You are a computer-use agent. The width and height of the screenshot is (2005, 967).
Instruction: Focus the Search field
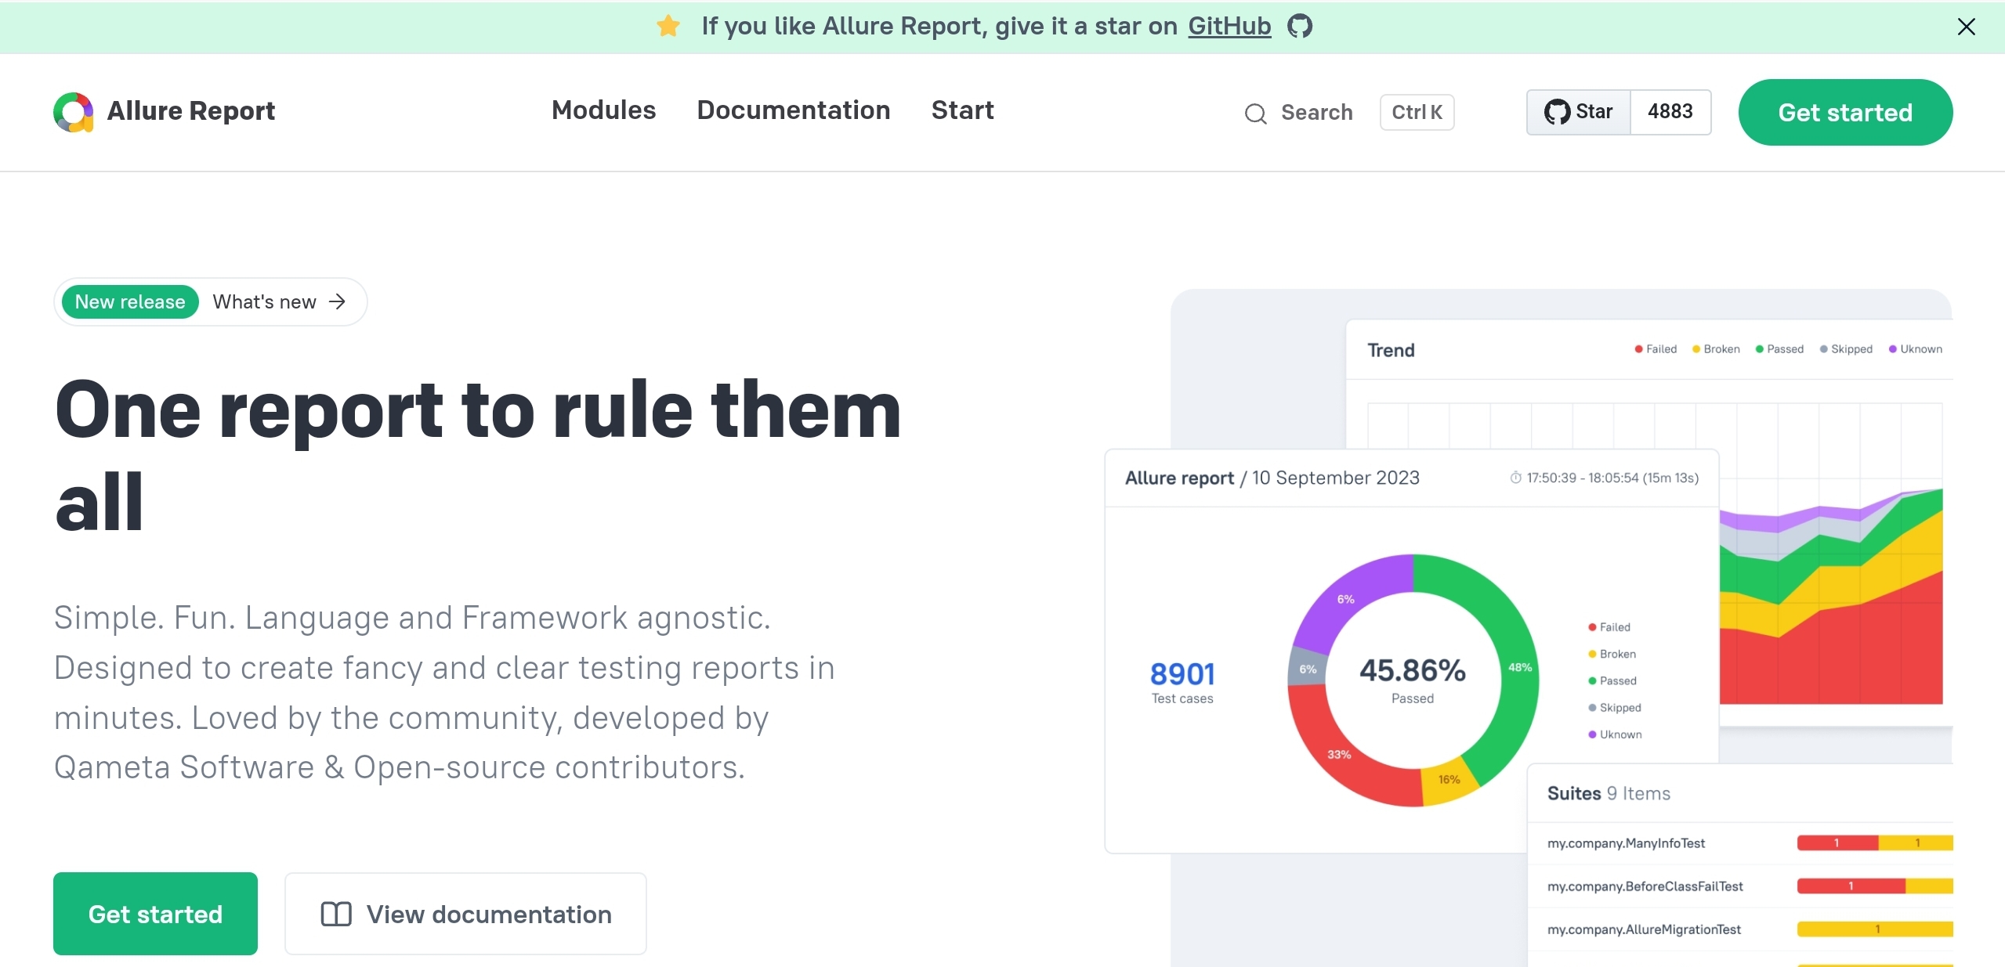point(1316,113)
